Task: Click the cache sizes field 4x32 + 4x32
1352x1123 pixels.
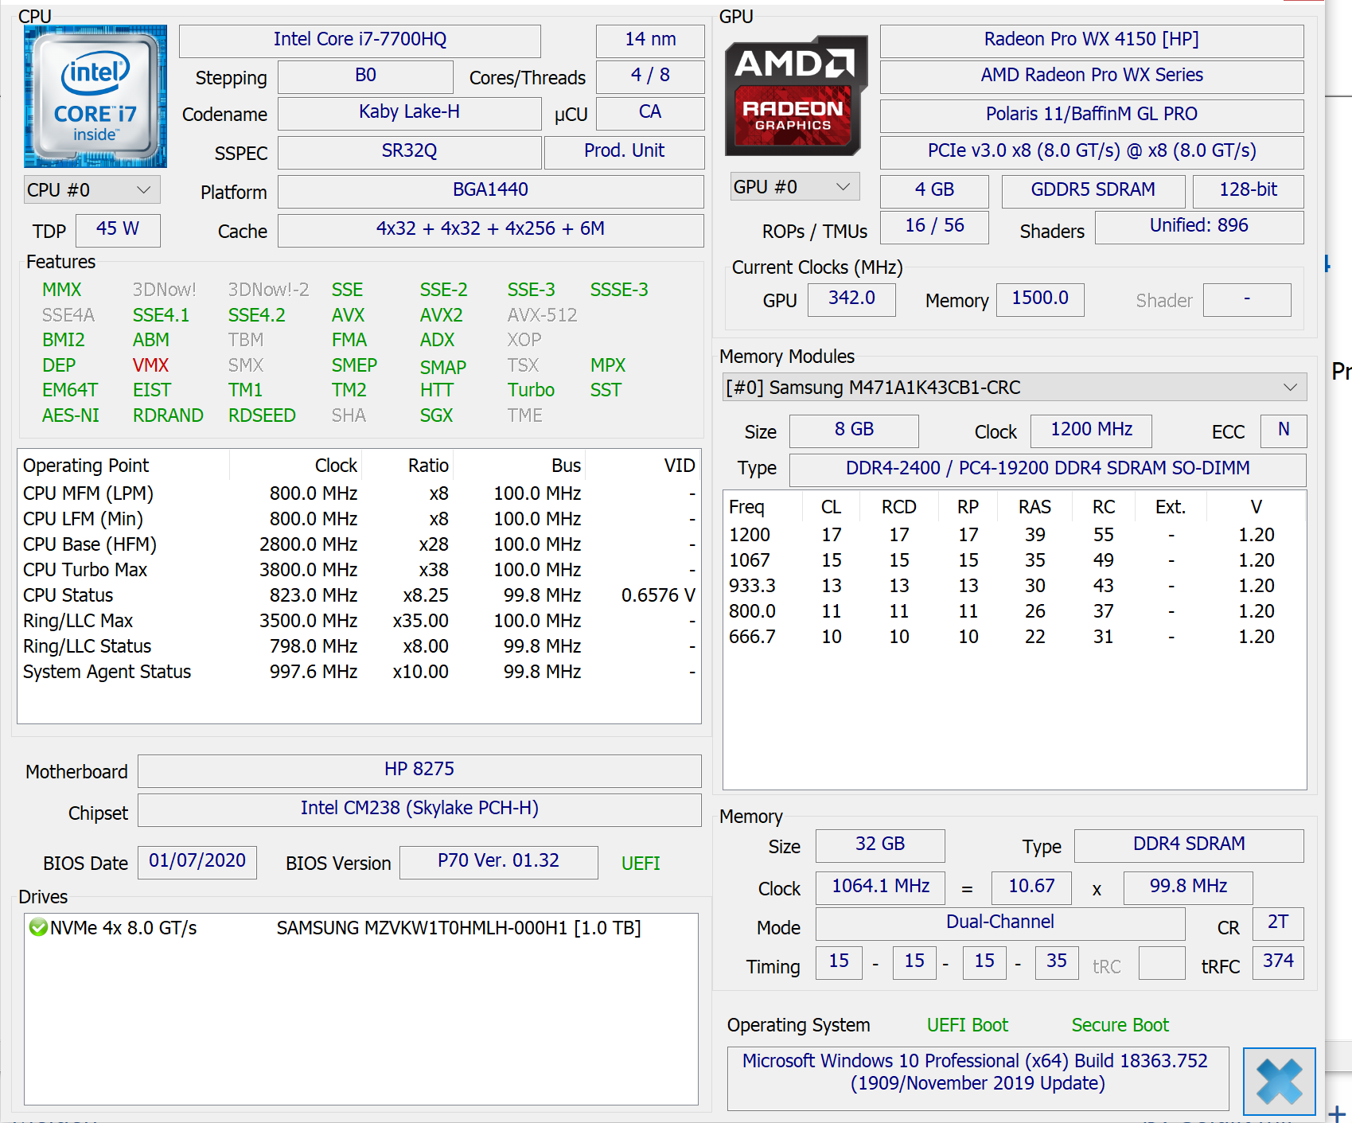Action: (x=490, y=229)
